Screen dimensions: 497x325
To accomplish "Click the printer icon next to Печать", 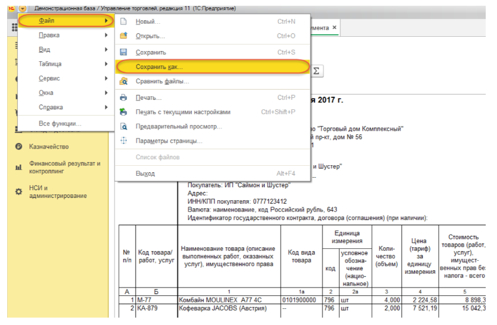I will (124, 97).
